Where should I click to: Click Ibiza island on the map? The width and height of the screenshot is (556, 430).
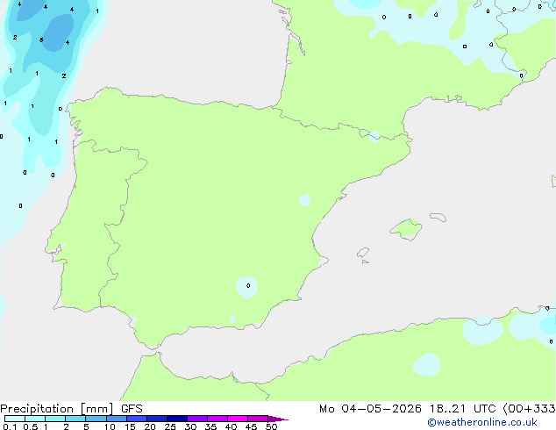(x=363, y=253)
